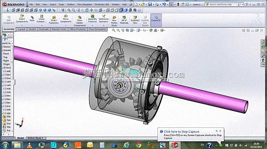The height and width of the screenshot is (149, 267).
Task: Click the Undo icon
Action: [164, 4]
